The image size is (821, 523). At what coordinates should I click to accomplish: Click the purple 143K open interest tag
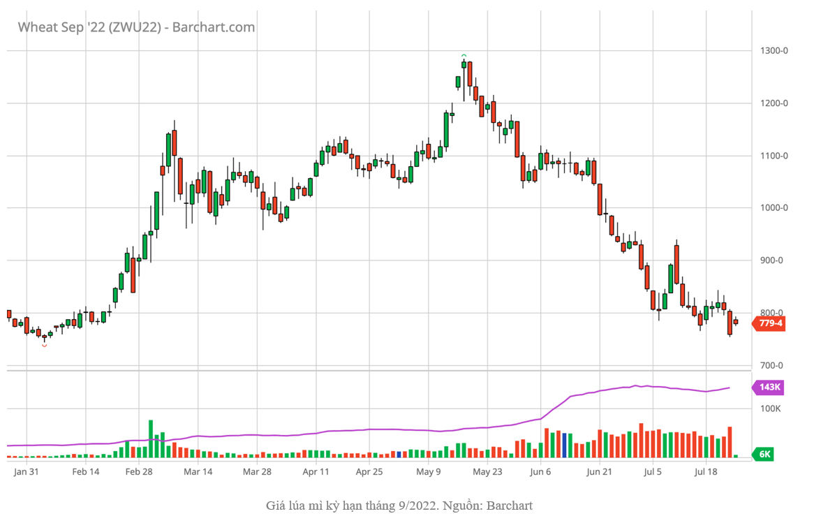click(x=769, y=388)
